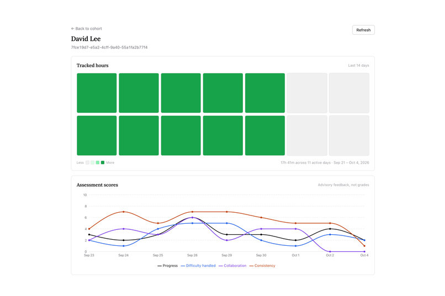The image size is (445, 296).
Task: Click top-right gray cell in Tracked hours heatmap
Action: coord(349,93)
